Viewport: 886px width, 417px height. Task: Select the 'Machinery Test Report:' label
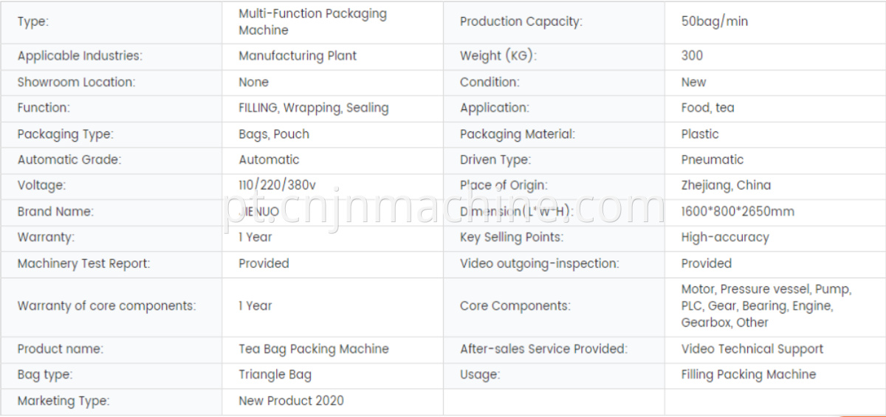point(83,263)
